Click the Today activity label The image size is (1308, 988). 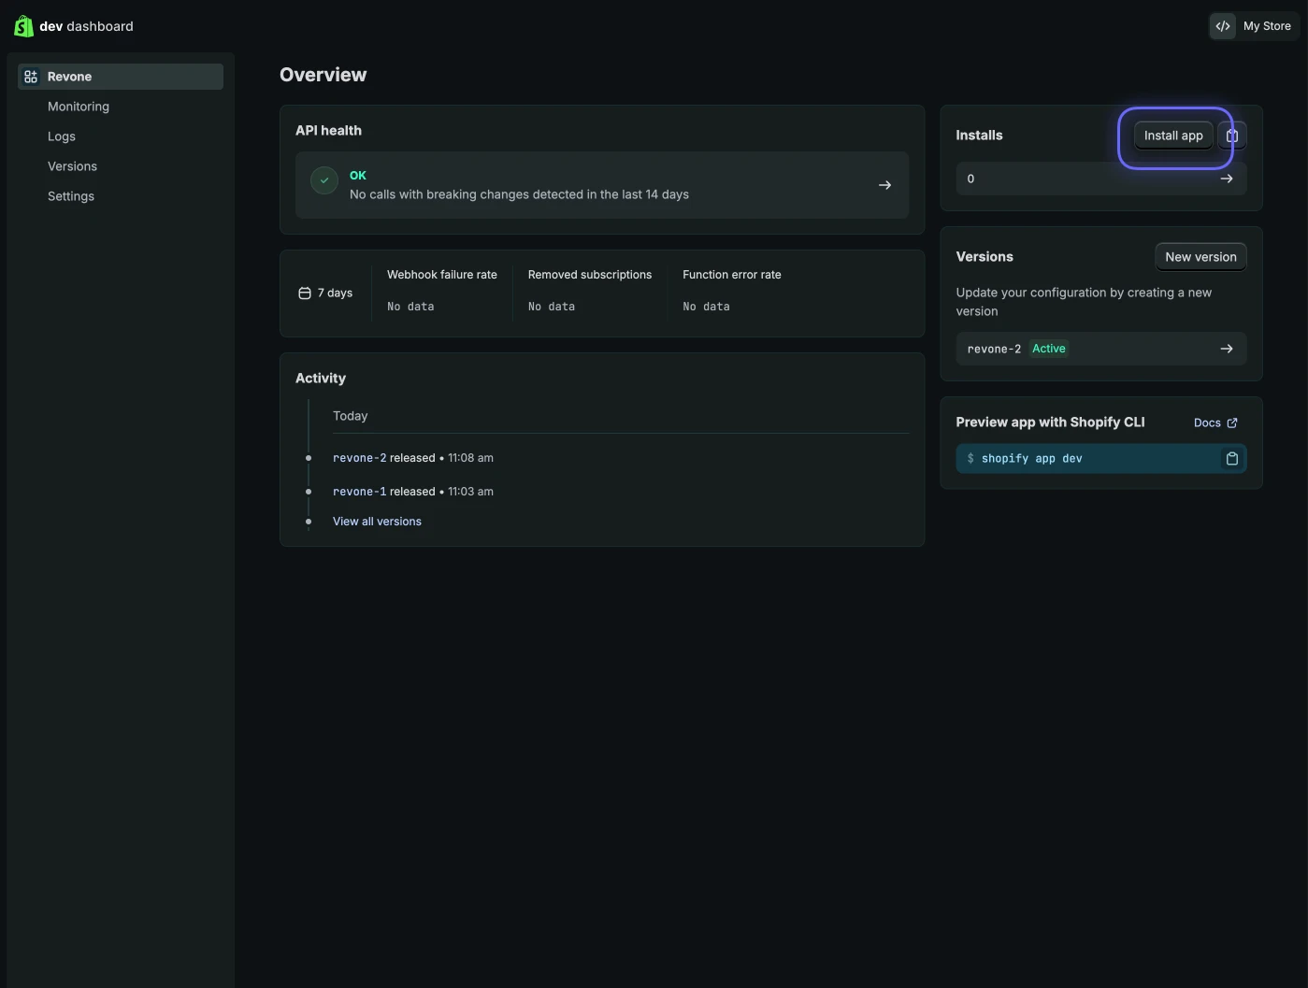[x=351, y=416]
